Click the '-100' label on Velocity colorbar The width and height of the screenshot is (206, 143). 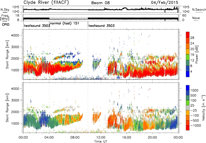coord(194,115)
